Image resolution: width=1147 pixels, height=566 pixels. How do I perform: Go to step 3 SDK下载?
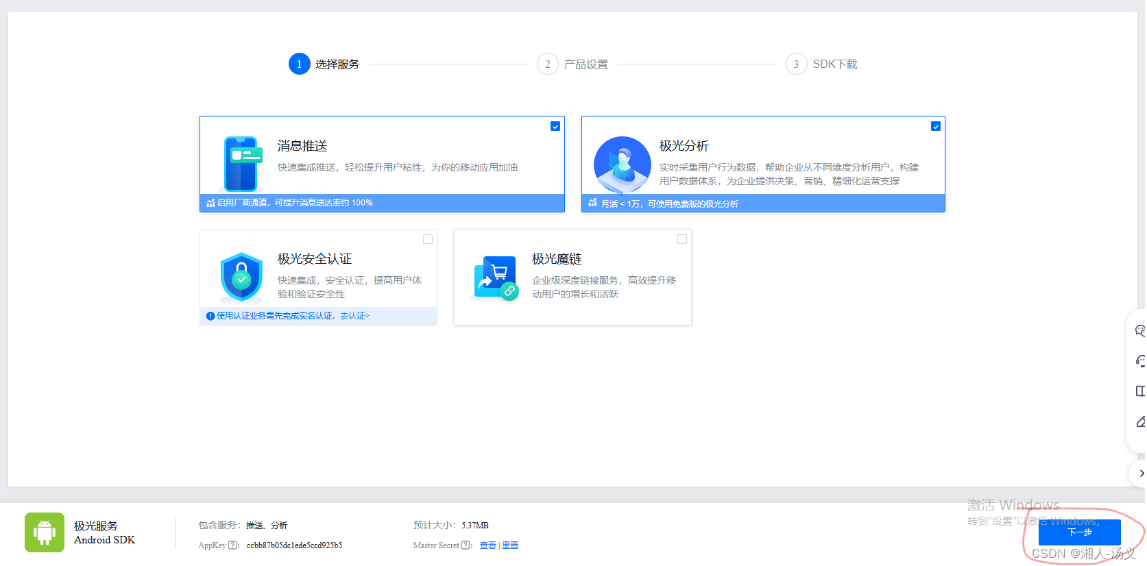coord(821,64)
